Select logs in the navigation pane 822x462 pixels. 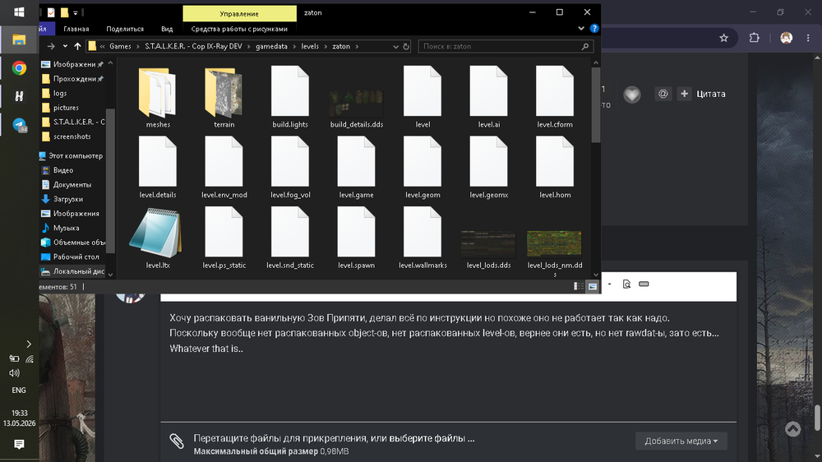(60, 93)
